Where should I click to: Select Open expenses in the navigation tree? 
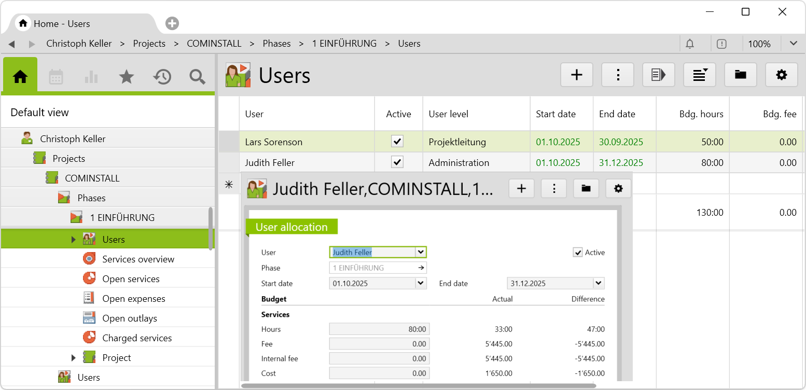click(x=133, y=299)
